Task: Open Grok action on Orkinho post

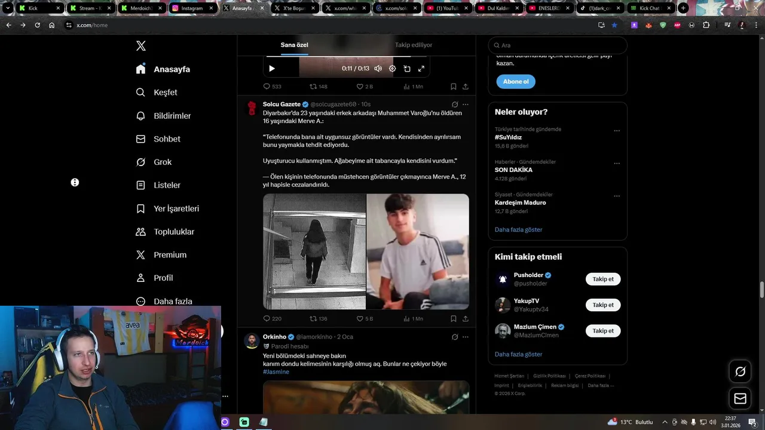Action: coord(455,337)
